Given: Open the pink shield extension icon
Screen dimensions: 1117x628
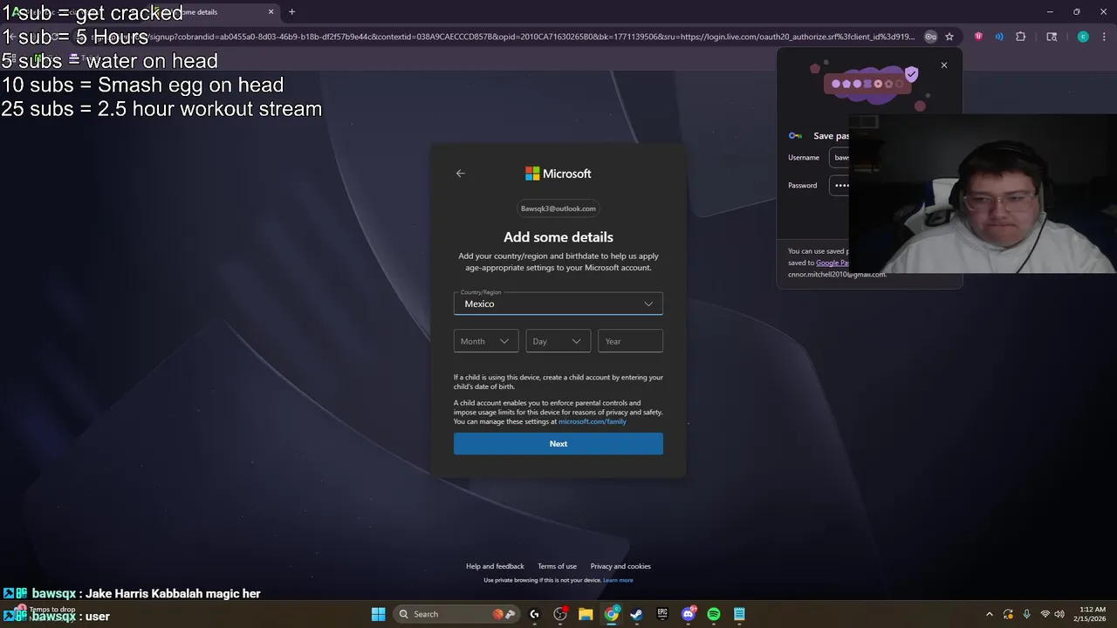Looking at the screenshot, I should [x=978, y=37].
